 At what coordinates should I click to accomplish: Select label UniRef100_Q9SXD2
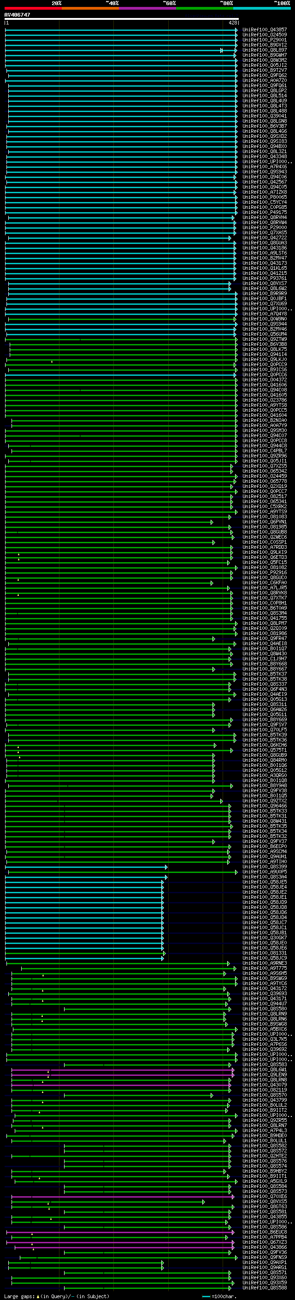coord(264,136)
